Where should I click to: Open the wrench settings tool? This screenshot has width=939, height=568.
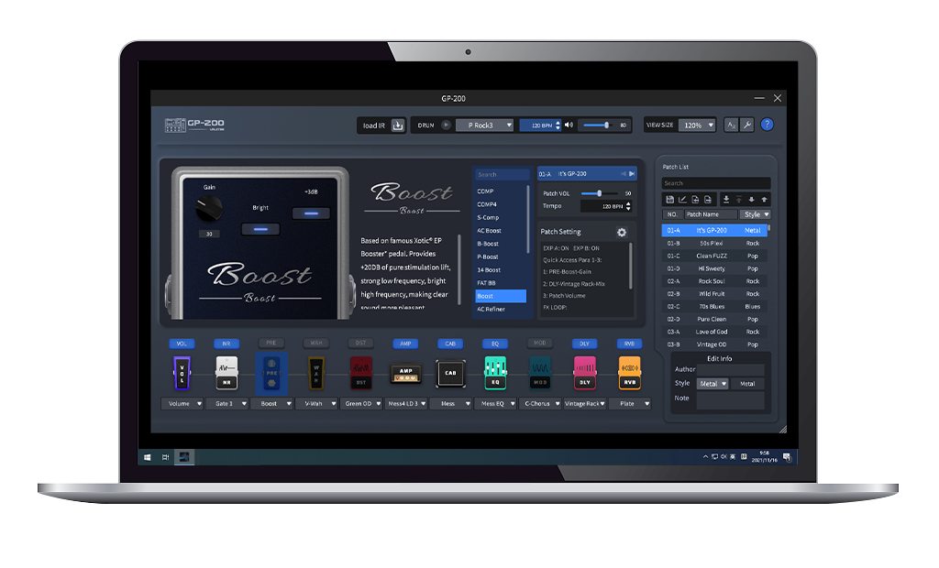(746, 126)
